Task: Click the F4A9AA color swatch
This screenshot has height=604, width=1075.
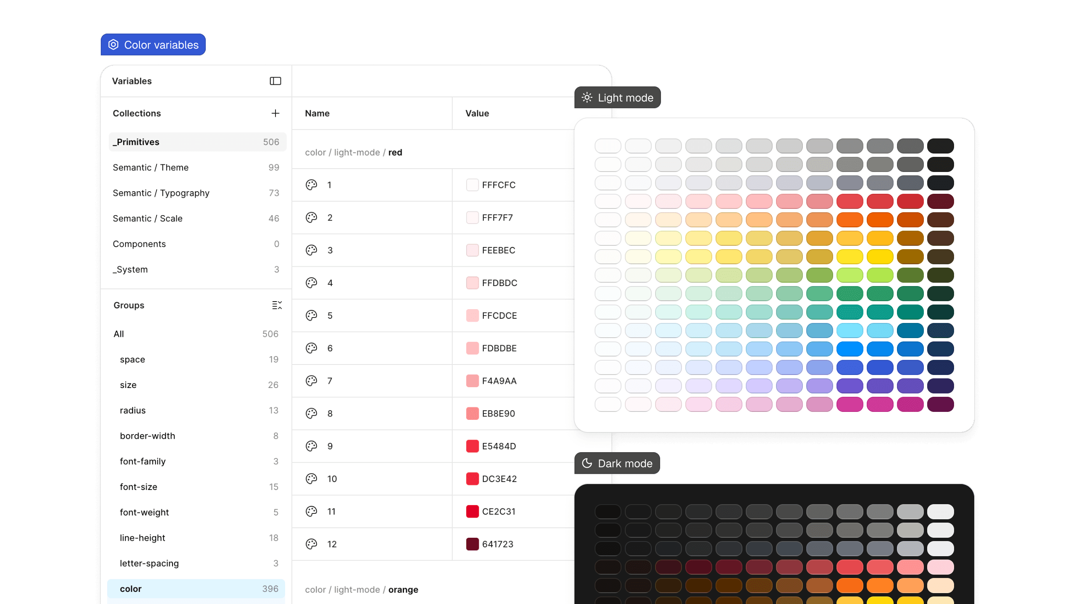Action: [x=472, y=381]
